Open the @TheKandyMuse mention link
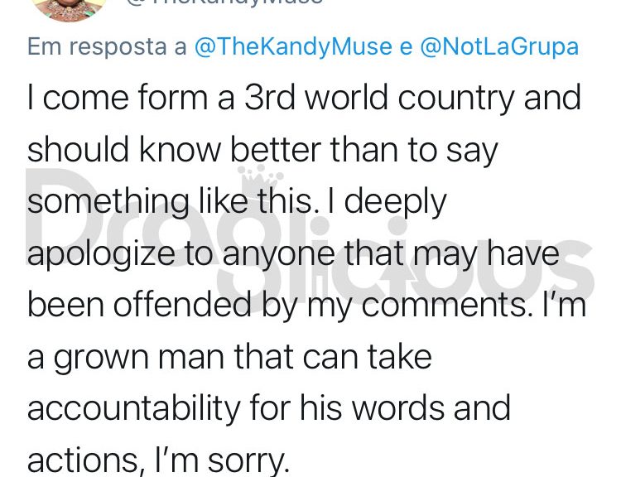The image size is (621, 477). [293, 46]
